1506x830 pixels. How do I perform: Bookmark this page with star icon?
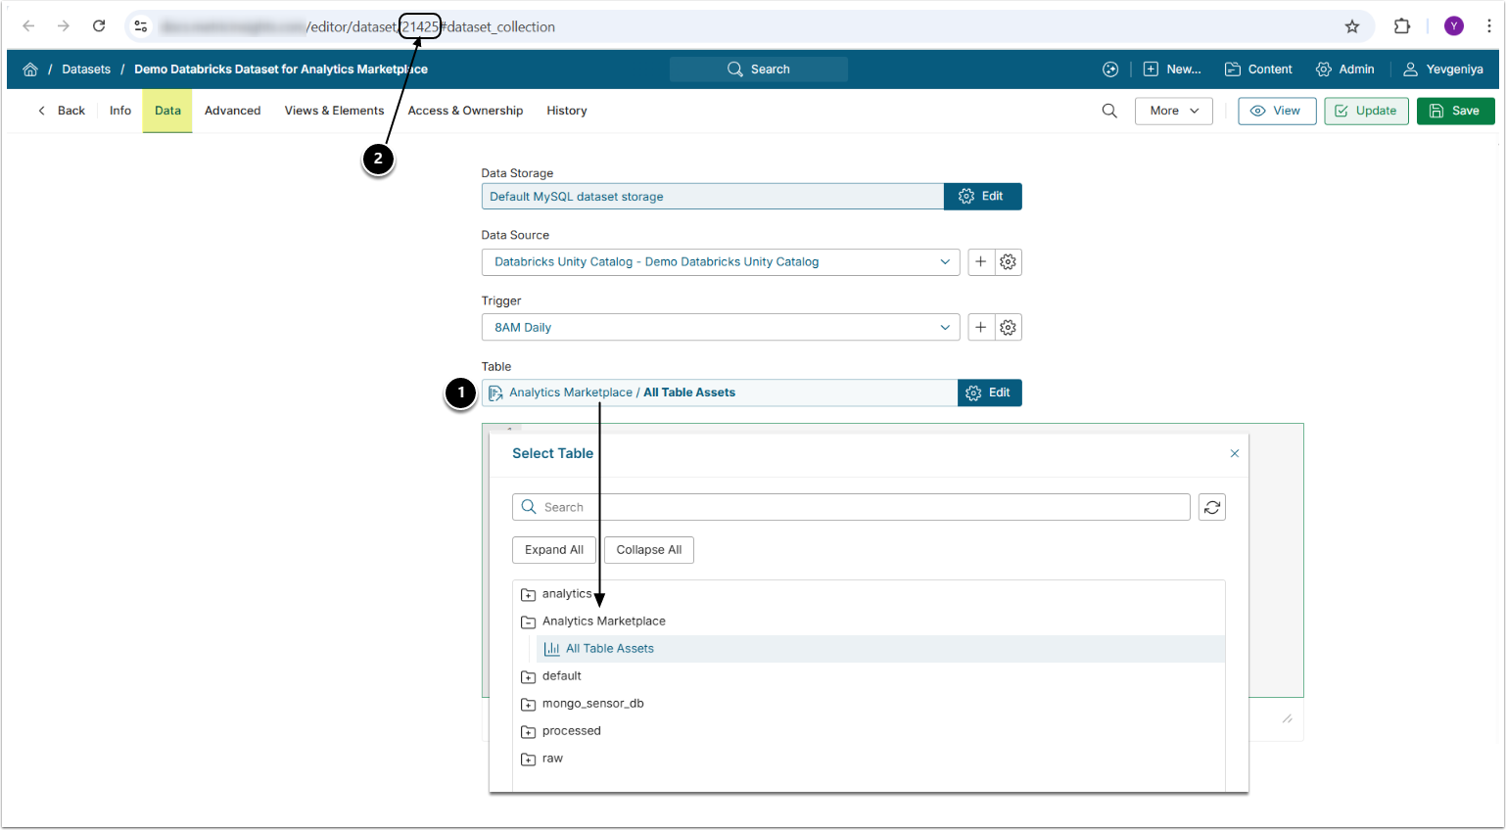1352,26
